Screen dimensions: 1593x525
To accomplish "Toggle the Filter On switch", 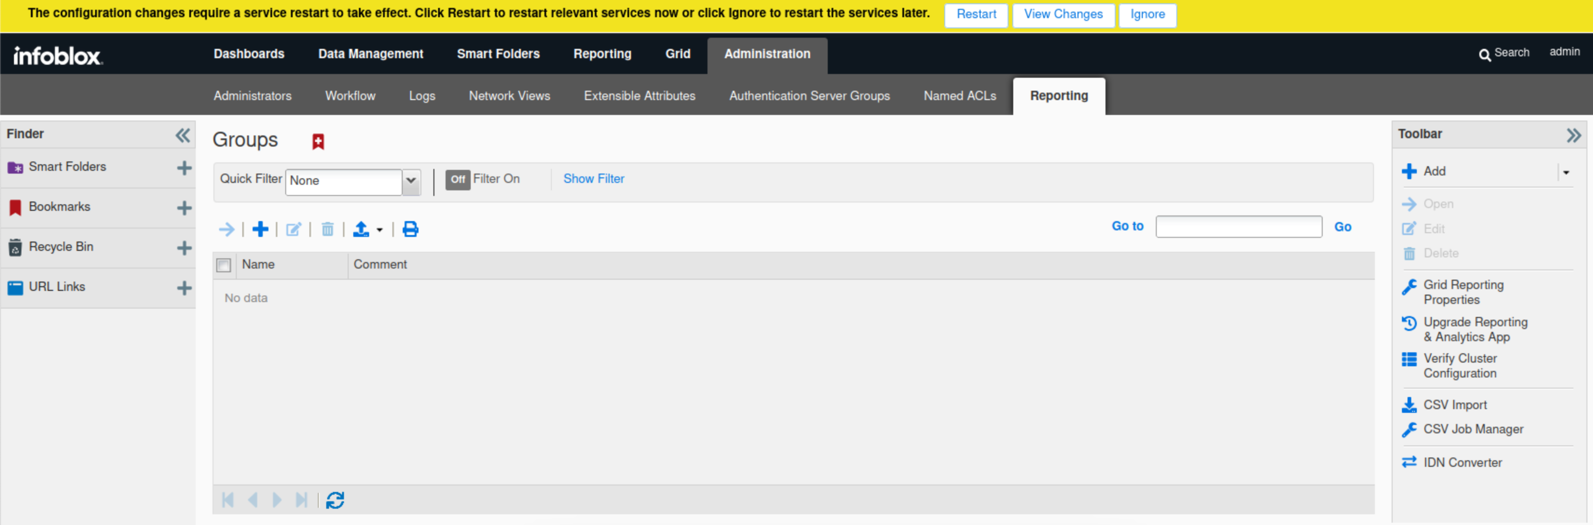I will pyautogui.click(x=458, y=179).
